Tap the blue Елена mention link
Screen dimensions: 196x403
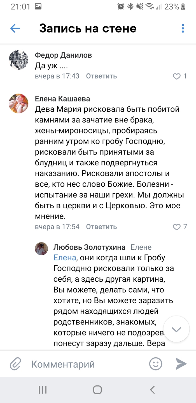65,257
